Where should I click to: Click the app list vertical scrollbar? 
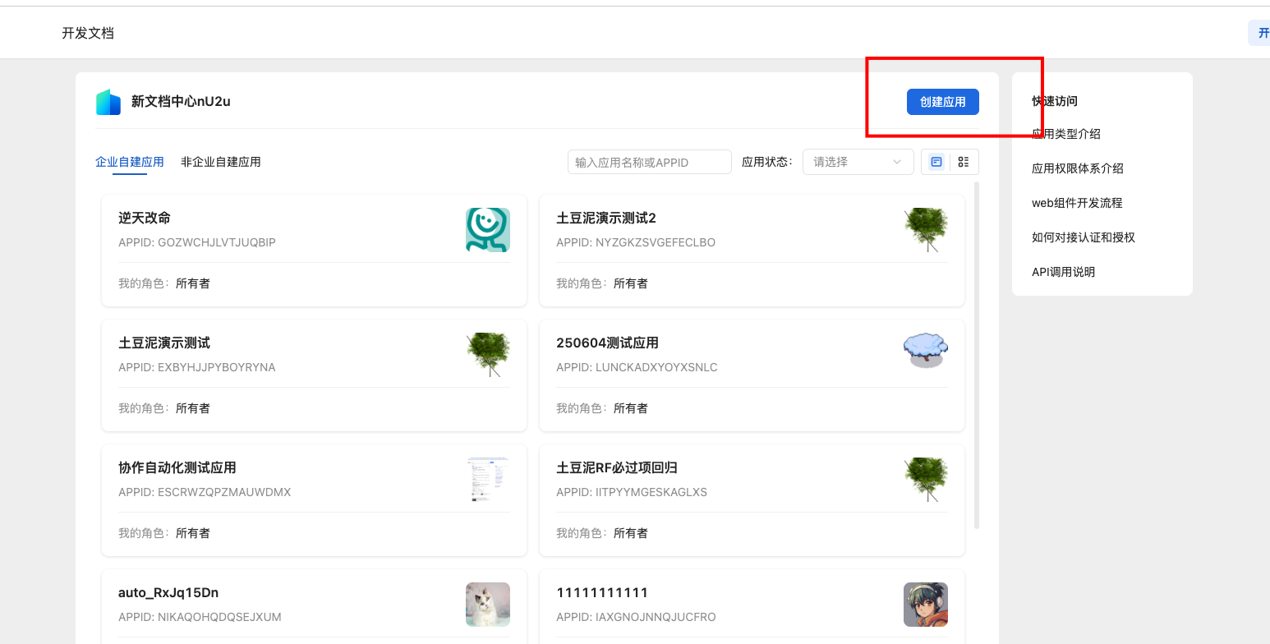click(976, 355)
